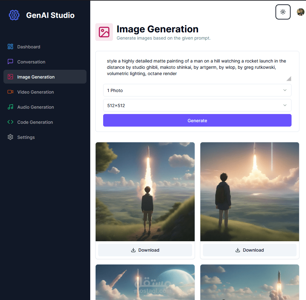
Task: Click the Image Generation sidebar picture icon
Action: pyautogui.click(x=10, y=77)
